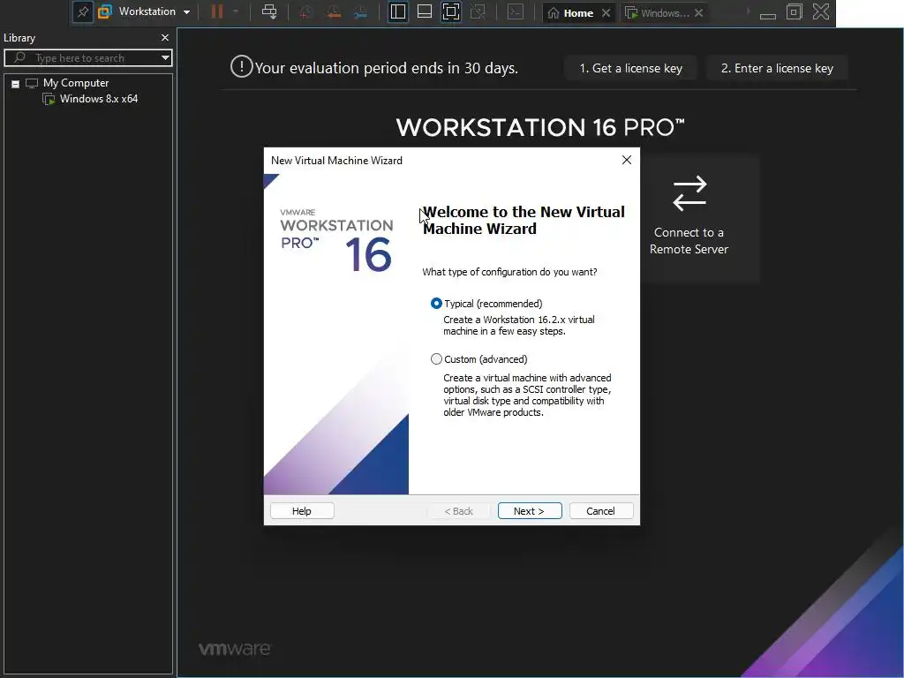Click the console view icon in toolbar

coord(516,12)
